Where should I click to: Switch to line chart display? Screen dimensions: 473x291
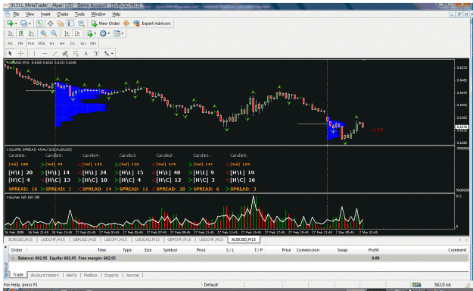click(31, 33)
